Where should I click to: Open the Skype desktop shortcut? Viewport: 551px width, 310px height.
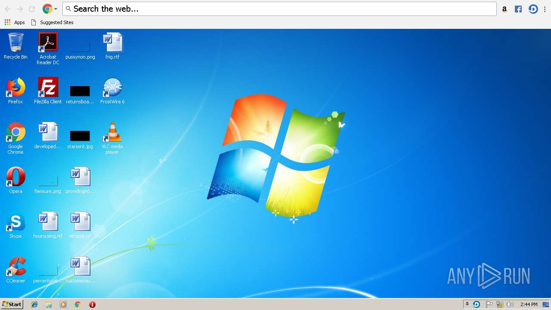15,225
